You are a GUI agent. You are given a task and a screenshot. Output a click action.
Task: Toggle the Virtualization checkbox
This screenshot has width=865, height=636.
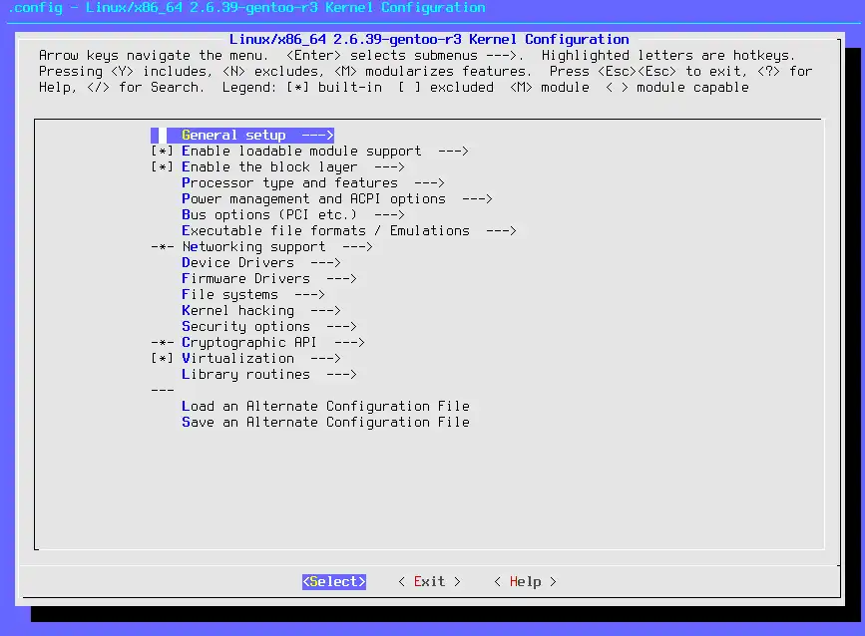pos(163,359)
